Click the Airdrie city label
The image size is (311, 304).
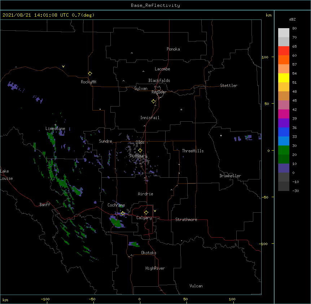(x=145, y=194)
